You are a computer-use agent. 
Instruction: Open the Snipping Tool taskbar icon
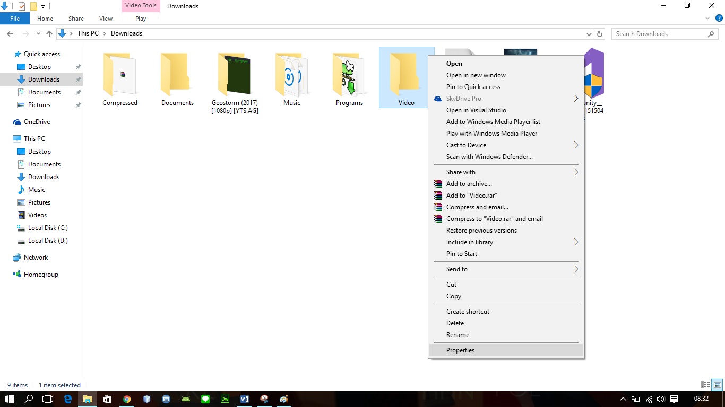tap(264, 399)
